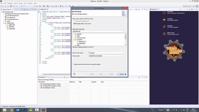Click the Quick Access box
The height and width of the screenshot is (112, 199).
187,6
